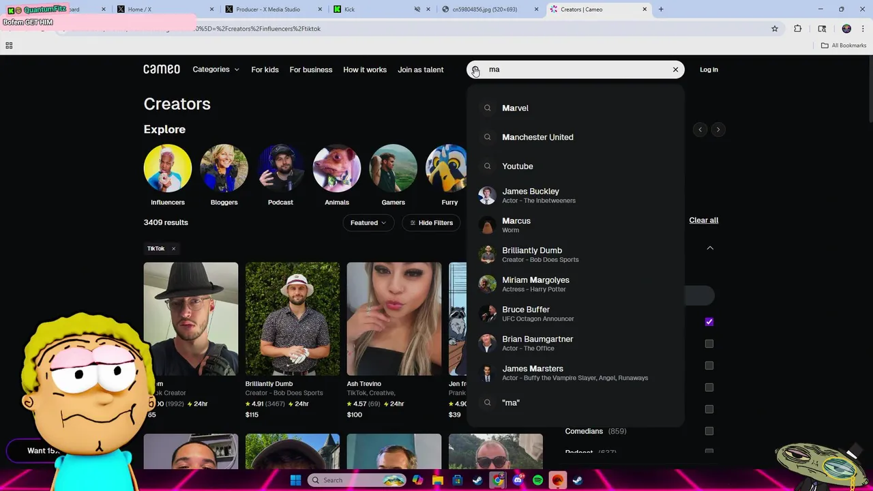The width and height of the screenshot is (873, 491).
Task: Click the Explore carousel next arrow
Action: [717, 130]
